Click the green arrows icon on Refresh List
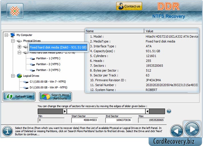The height and width of the screenshot is (146, 203). [x=9, y=97]
